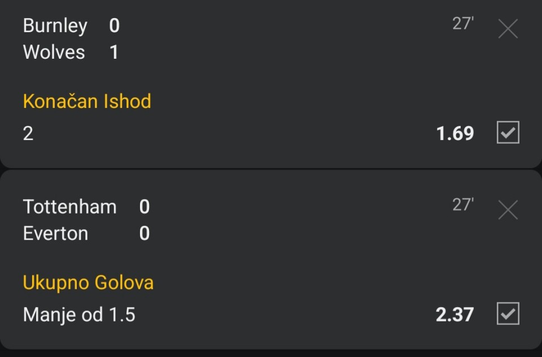The height and width of the screenshot is (357, 542).
Task: Remove the Burnley vs Wolves selection
Action: (x=508, y=28)
